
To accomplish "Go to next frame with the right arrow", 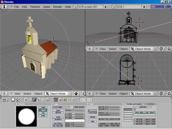I will tap(90, 100).
